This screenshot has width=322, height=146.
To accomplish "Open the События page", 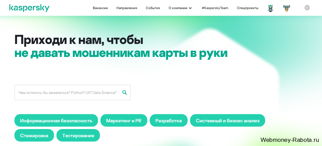I will [153, 8].
